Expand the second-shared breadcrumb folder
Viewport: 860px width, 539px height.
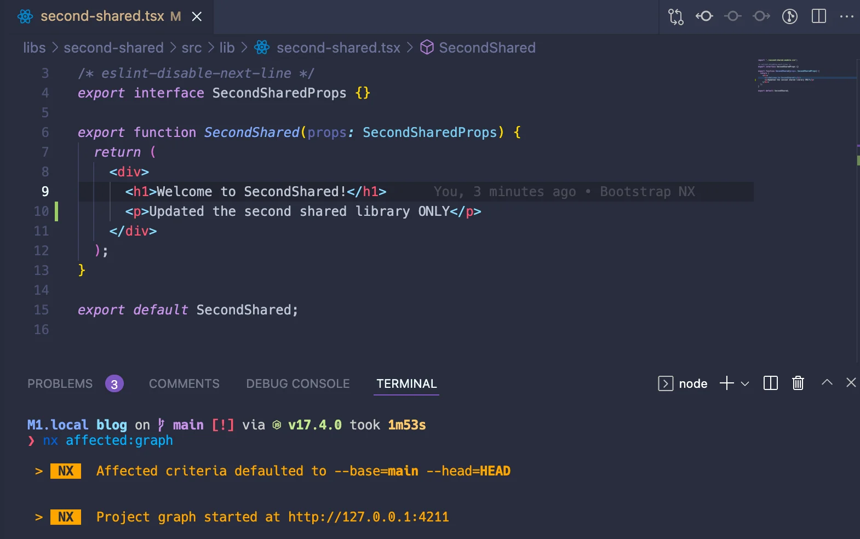(113, 48)
